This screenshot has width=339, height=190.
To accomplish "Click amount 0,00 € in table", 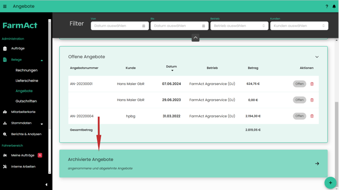I will (253, 100).
